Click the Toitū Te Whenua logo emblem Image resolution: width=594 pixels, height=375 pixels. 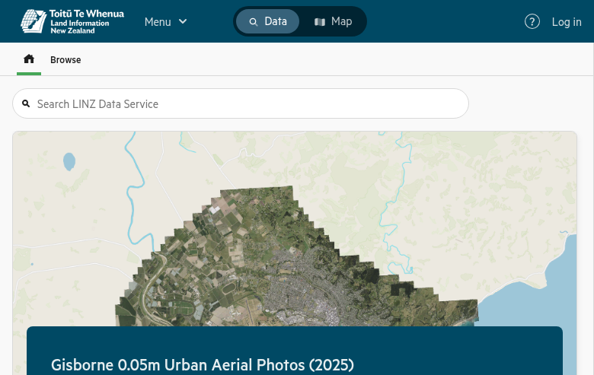tap(33, 21)
